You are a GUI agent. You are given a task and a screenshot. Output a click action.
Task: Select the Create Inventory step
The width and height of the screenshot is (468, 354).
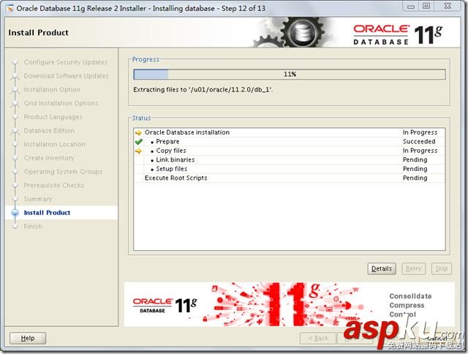point(49,158)
